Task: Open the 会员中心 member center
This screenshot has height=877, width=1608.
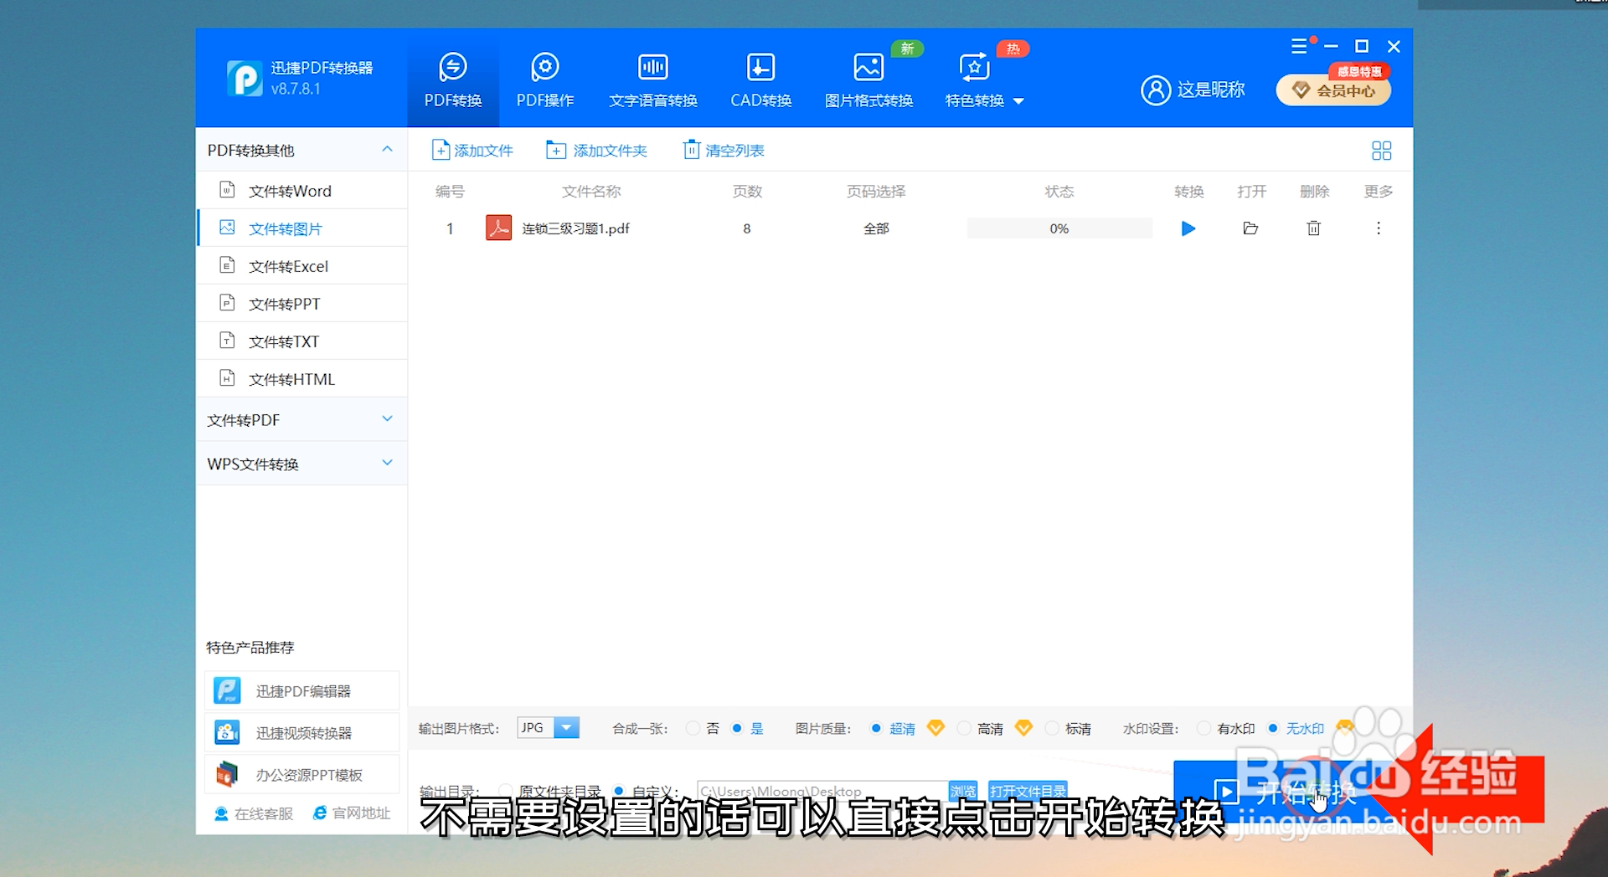Action: tap(1333, 90)
